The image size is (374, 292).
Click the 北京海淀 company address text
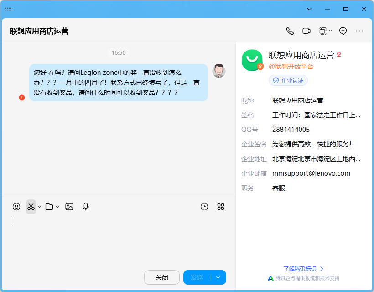point(316,159)
